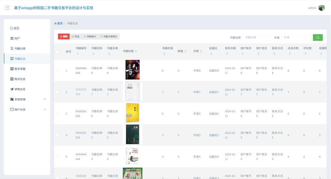Check the row 5 checkbox (4444444444)
The height and width of the screenshot is (179, 331).
(x=58, y=157)
